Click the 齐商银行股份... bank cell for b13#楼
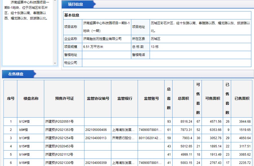Screen dimensions: 254x166 click(x=124, y=138)
